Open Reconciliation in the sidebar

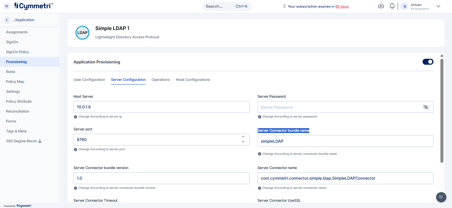click(30, 111)
